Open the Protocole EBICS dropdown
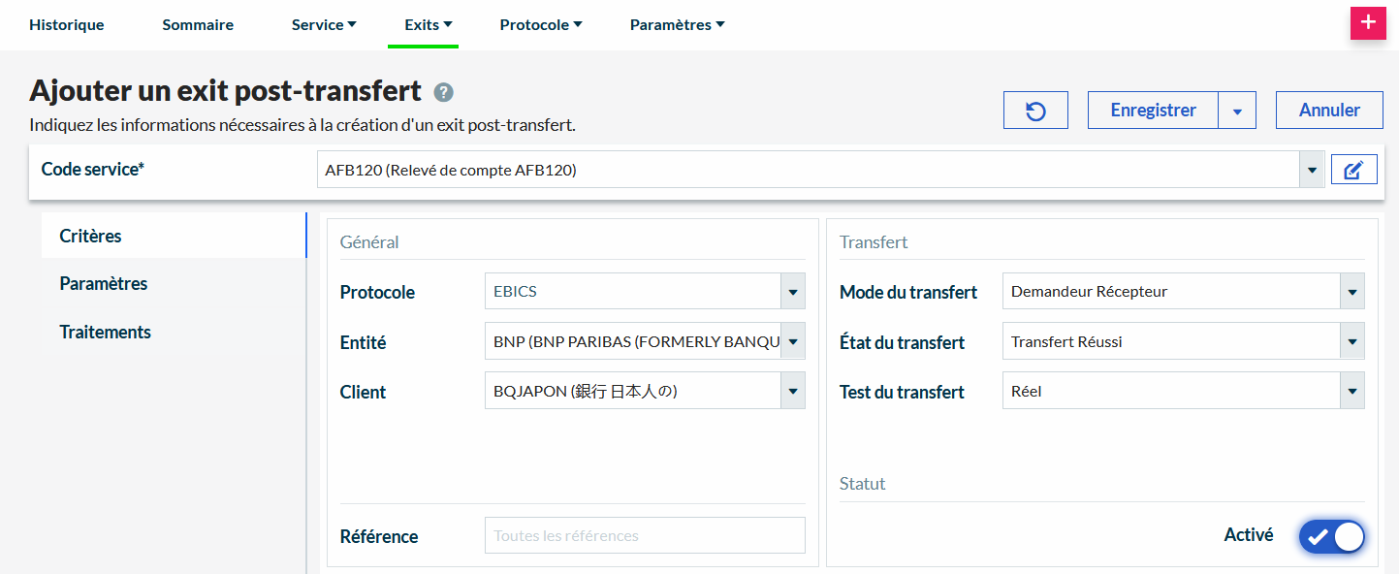1399x574 pixels. 793,291
